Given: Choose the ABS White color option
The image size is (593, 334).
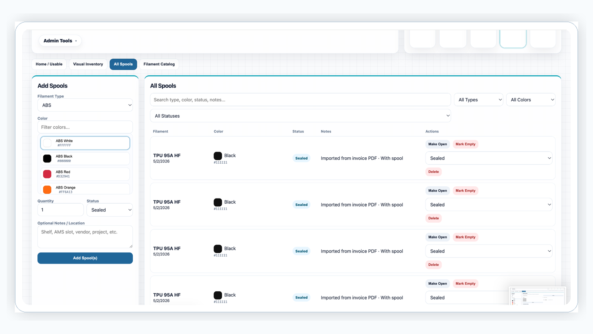Looking at the screenshot, I should (x=85, y=143).
